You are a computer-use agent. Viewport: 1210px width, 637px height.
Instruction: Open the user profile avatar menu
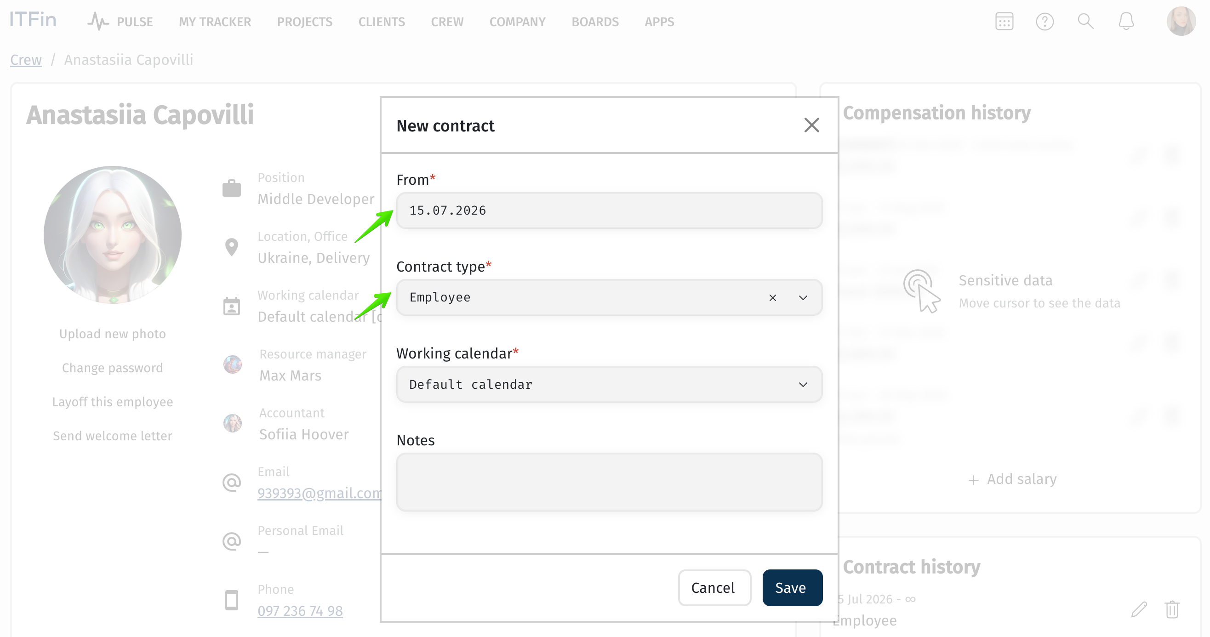(1181, 22)
